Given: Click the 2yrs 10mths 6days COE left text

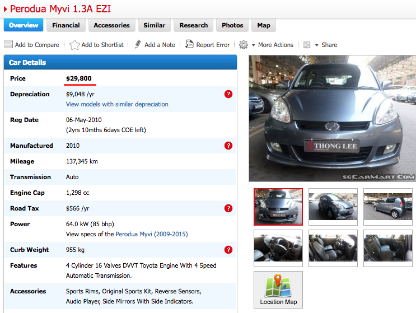Looking at the screenshot, I should pyautogui.click(x=106, y=130).
